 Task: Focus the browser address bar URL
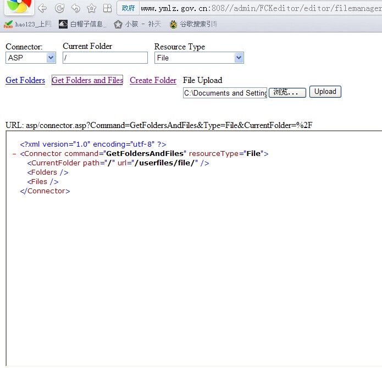click(261, 9)
